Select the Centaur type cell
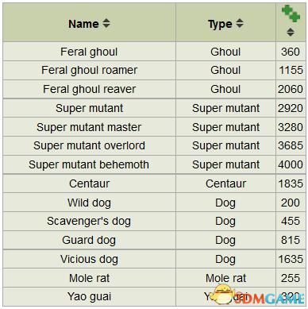Viewport: 308px width, 309px height. [225, 183]
